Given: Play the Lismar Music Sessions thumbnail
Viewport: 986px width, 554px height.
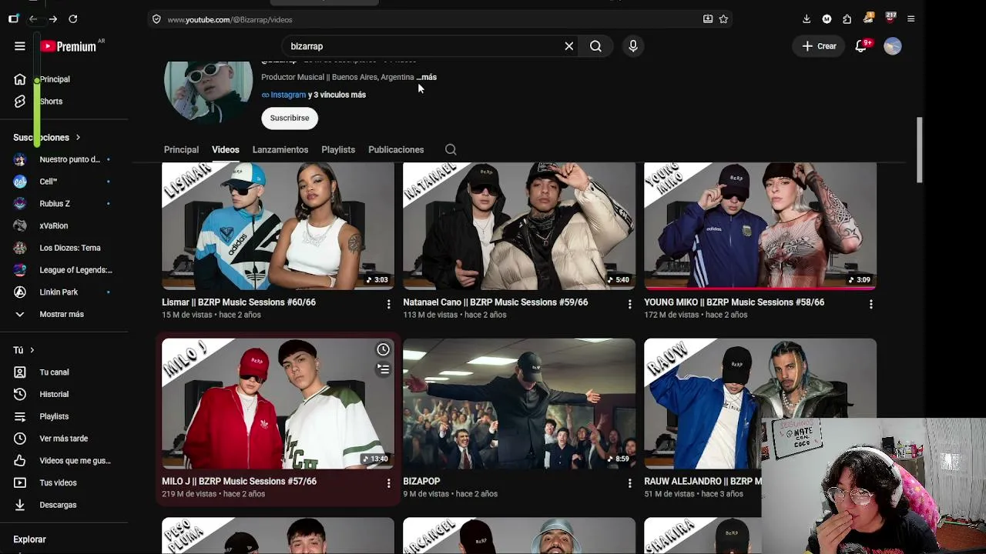Looking at the screenshot, I should [x=278, y=226].
